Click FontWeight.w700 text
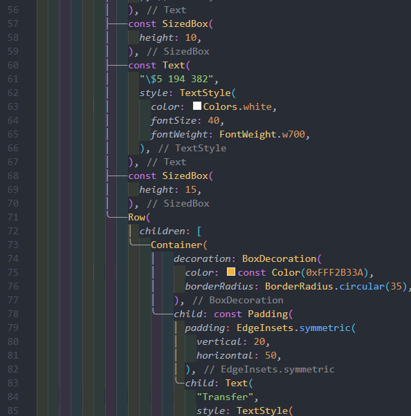411x416 pixels. (262, 135)
